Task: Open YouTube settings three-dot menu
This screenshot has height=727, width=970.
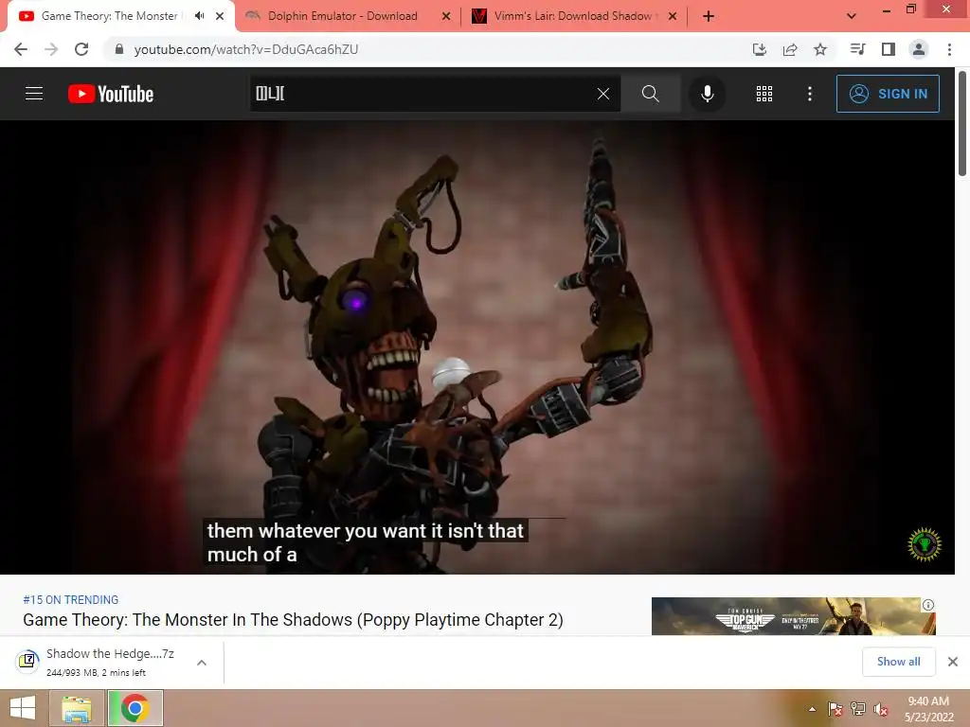Action: (x=810, y=94)
